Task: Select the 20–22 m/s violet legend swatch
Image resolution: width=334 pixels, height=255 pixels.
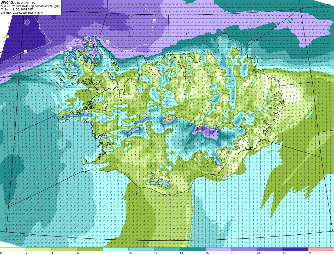Action: click(270, 249)
